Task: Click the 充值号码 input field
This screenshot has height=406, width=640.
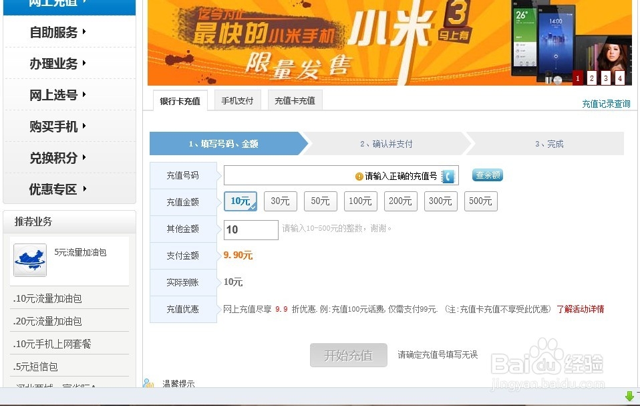Action: (x=341, y=175)
